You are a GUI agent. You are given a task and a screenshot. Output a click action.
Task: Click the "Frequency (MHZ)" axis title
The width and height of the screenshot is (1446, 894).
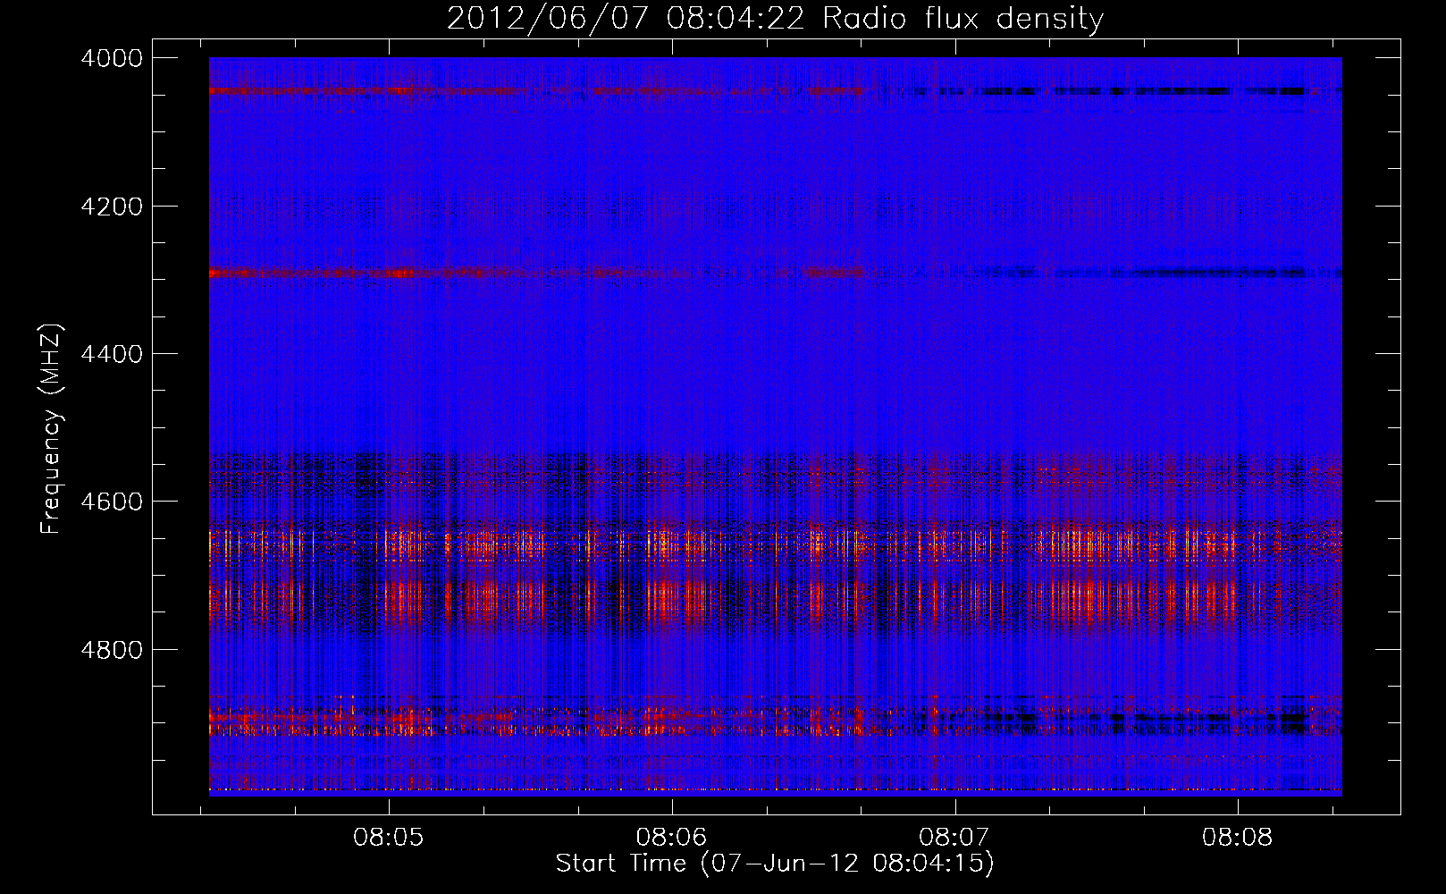tap(52, 429)
